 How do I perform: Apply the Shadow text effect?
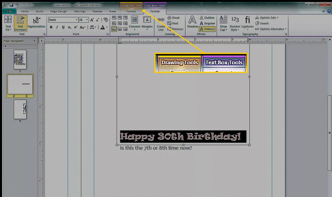point(192,22)
